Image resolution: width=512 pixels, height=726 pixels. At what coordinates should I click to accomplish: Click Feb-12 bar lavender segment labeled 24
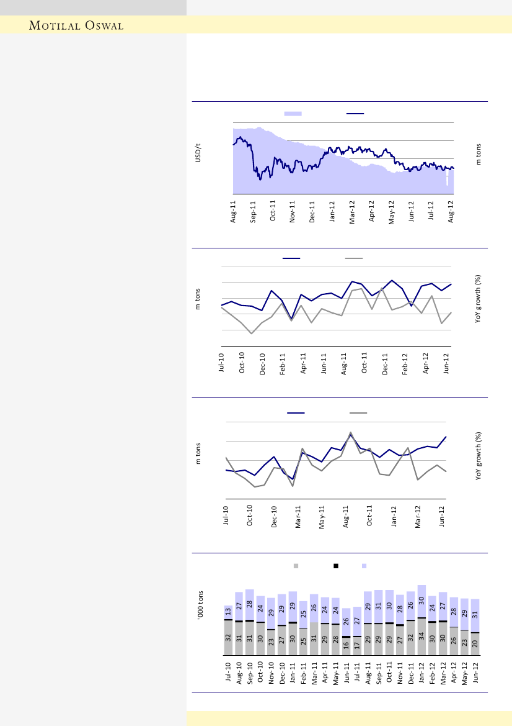pyautogui.click(x=432, y=608)
